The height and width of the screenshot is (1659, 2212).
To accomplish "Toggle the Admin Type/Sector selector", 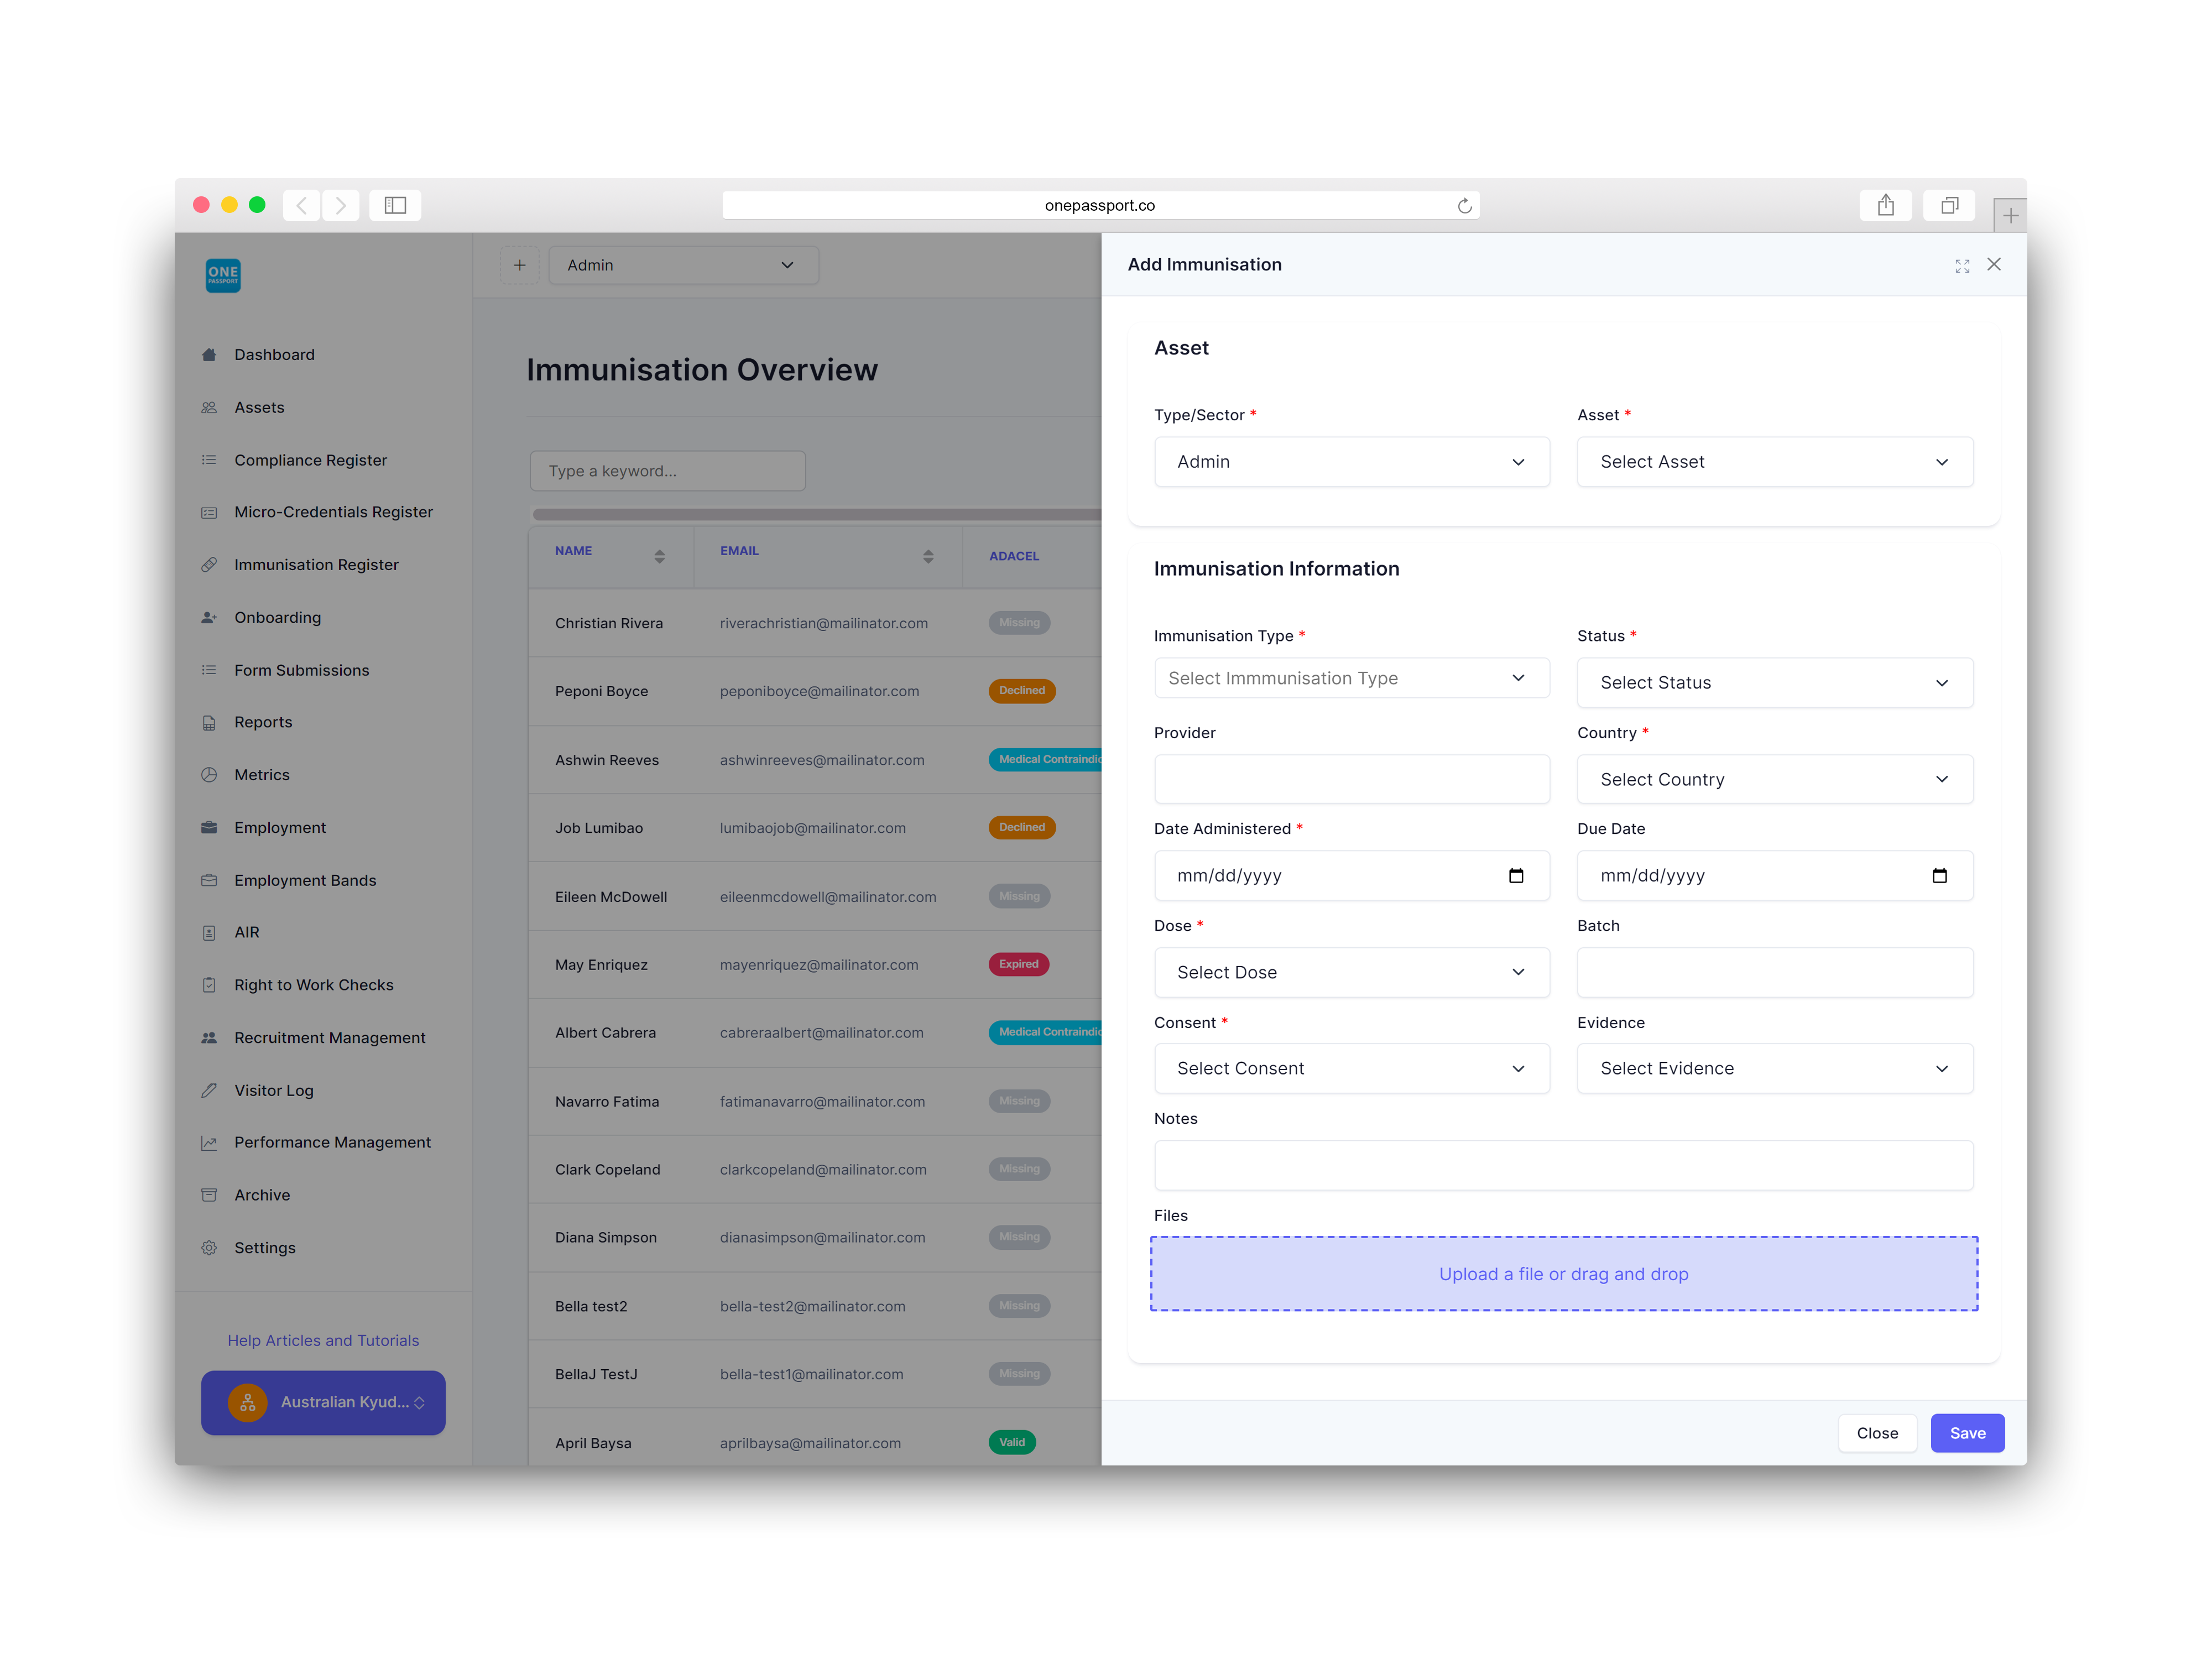I will 1350,462.
